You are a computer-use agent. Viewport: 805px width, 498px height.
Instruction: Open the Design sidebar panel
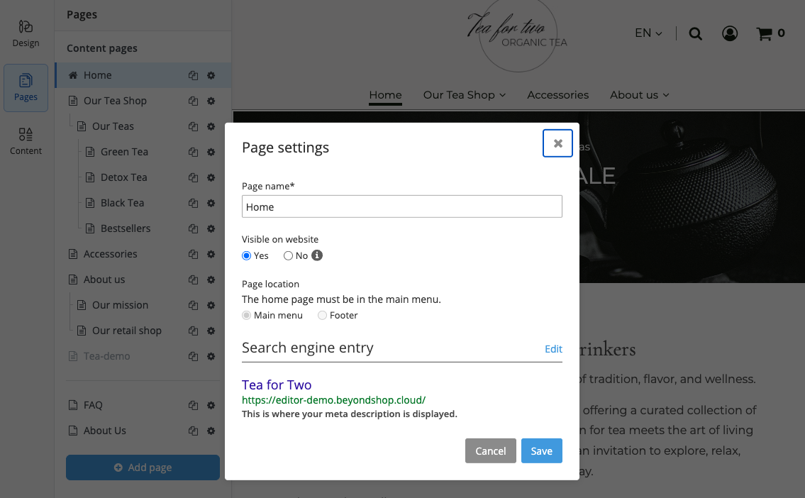pyautogui.click(x=26, y=33)
